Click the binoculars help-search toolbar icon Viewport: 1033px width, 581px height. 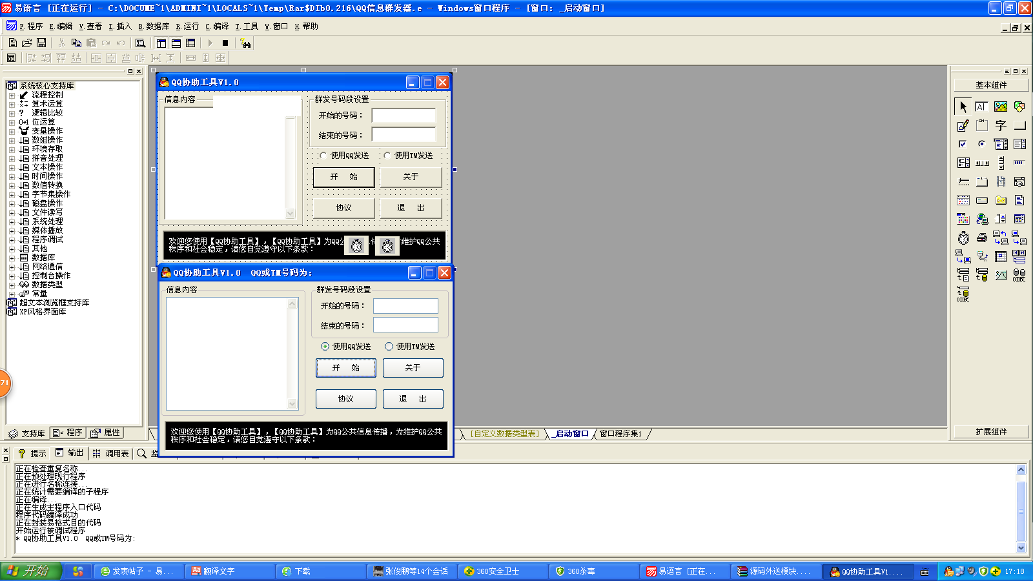click(x=245, y=43)
